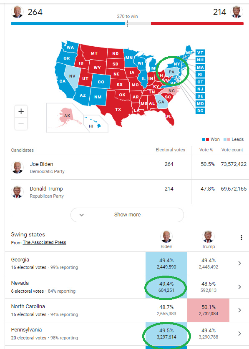Open the three-dot menu beside Swing states
The image size is (249, 349).
241,238
